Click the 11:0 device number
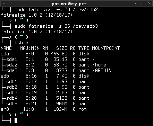This screenshot has height=126, width=153. point(28,109)
